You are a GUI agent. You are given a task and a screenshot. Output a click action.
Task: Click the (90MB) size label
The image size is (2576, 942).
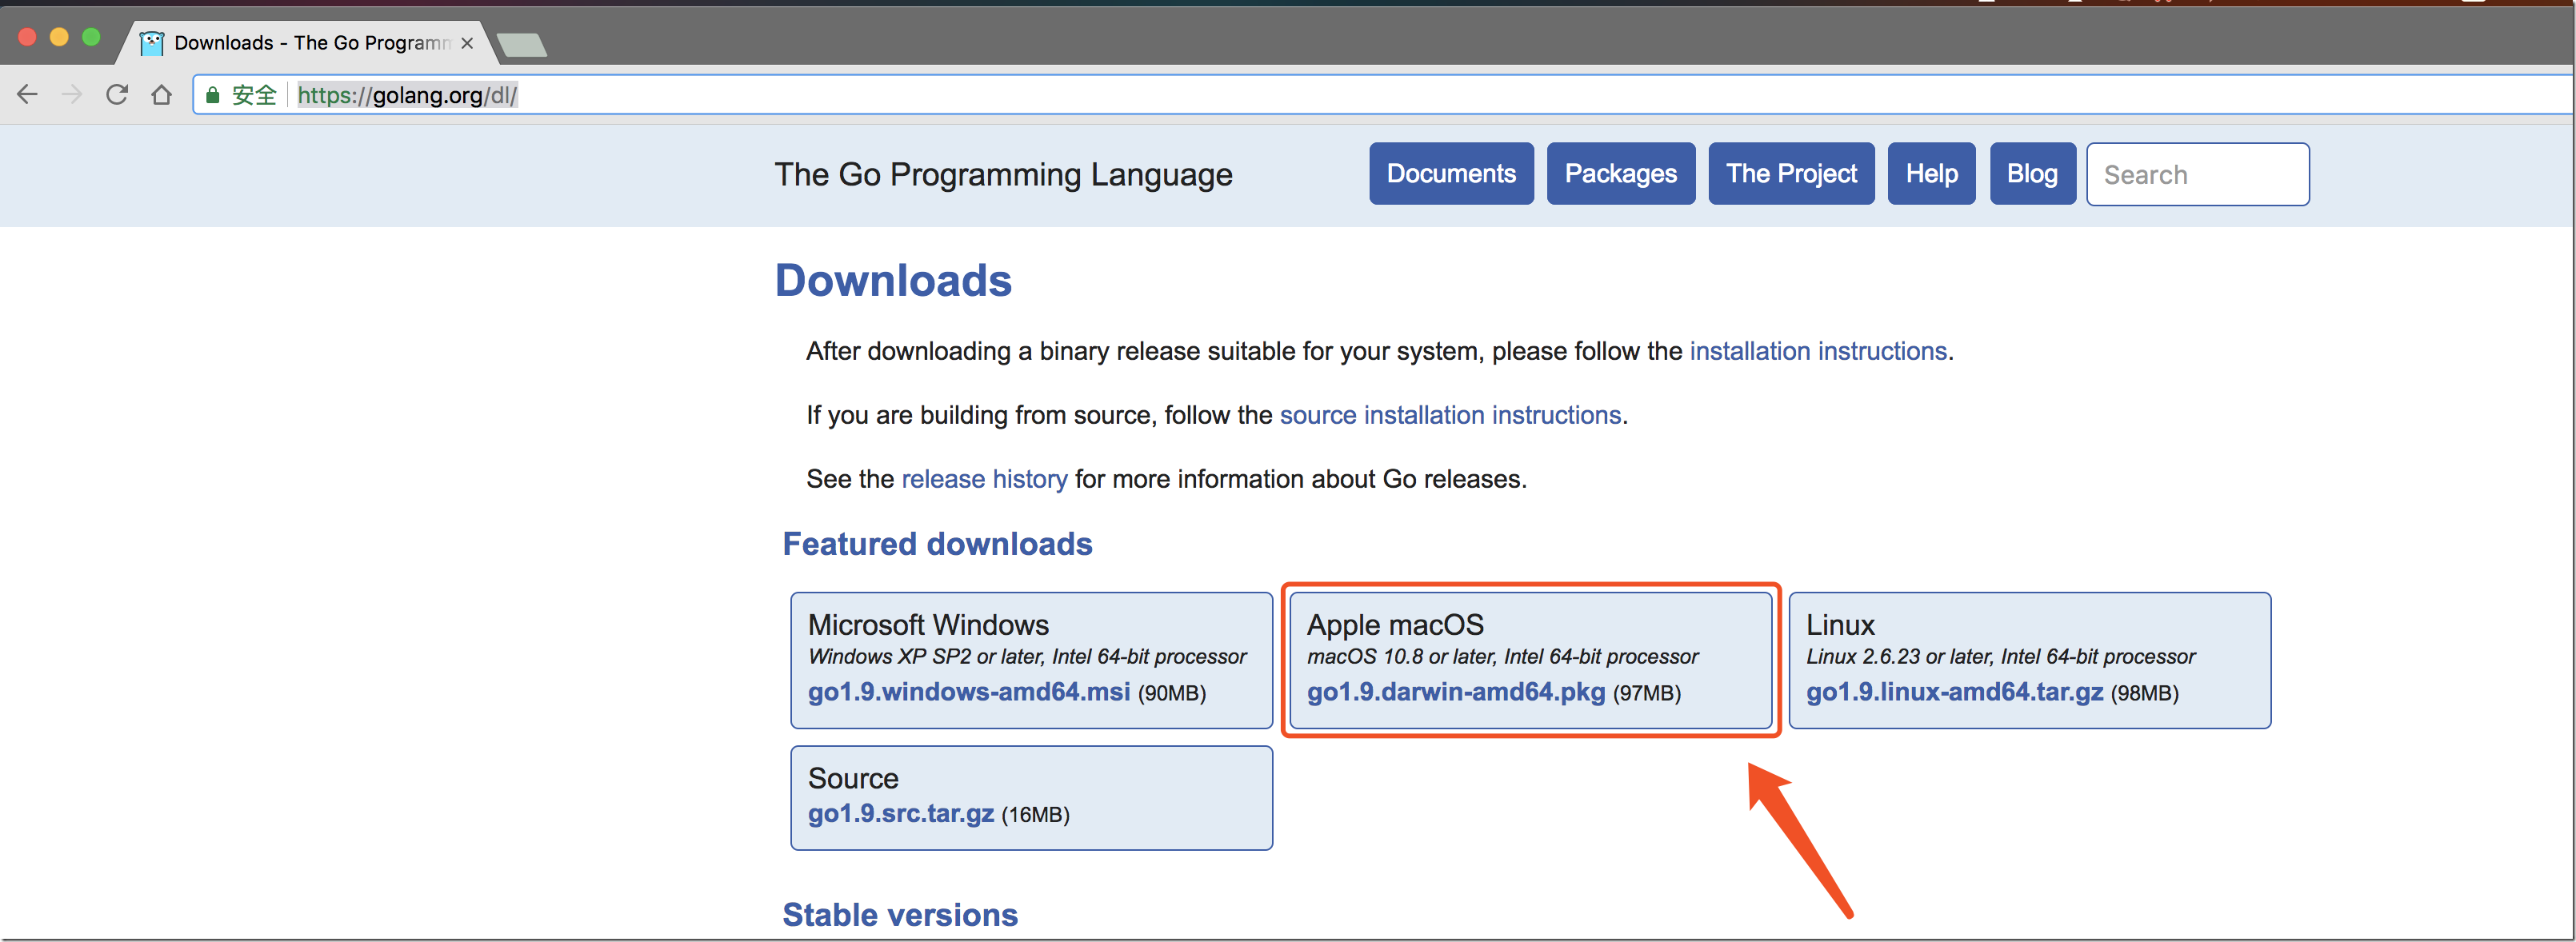(x=1172, y=693)
